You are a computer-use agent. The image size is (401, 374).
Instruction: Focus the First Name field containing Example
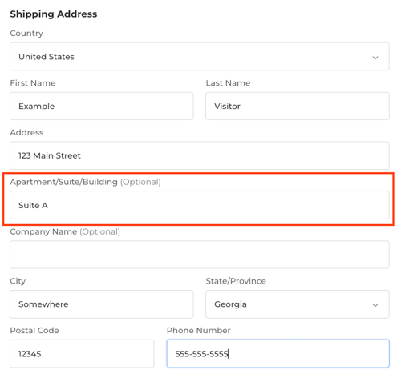(x=102, y=106)
